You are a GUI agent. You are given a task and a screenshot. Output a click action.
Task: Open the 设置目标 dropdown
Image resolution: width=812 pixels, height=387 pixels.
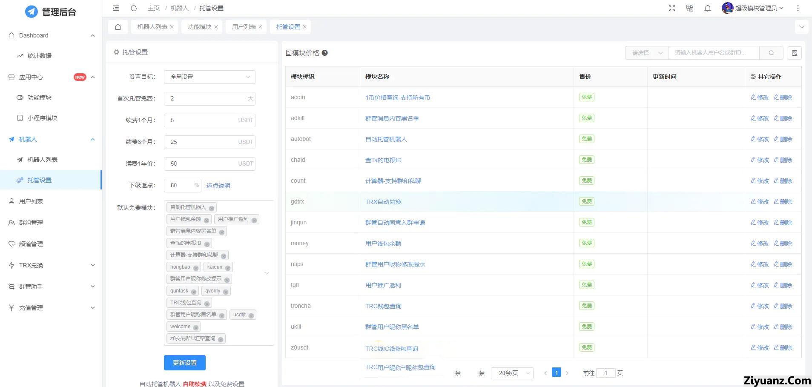coord(209,77)
